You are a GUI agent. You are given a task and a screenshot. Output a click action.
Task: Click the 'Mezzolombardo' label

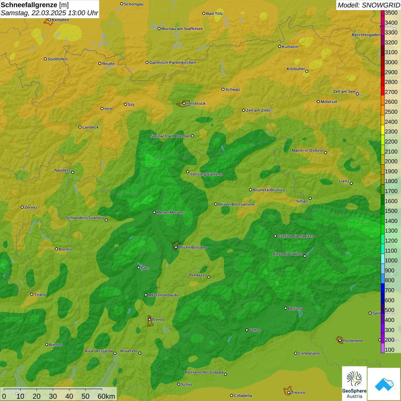point(163,295)
